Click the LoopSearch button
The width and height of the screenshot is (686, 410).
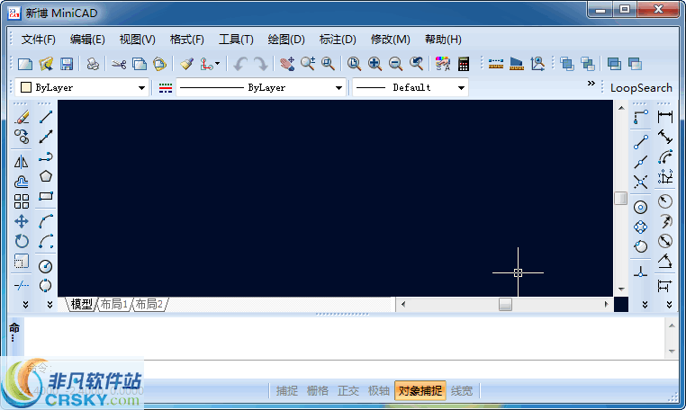pyautogui.click(x=641, y=88)
